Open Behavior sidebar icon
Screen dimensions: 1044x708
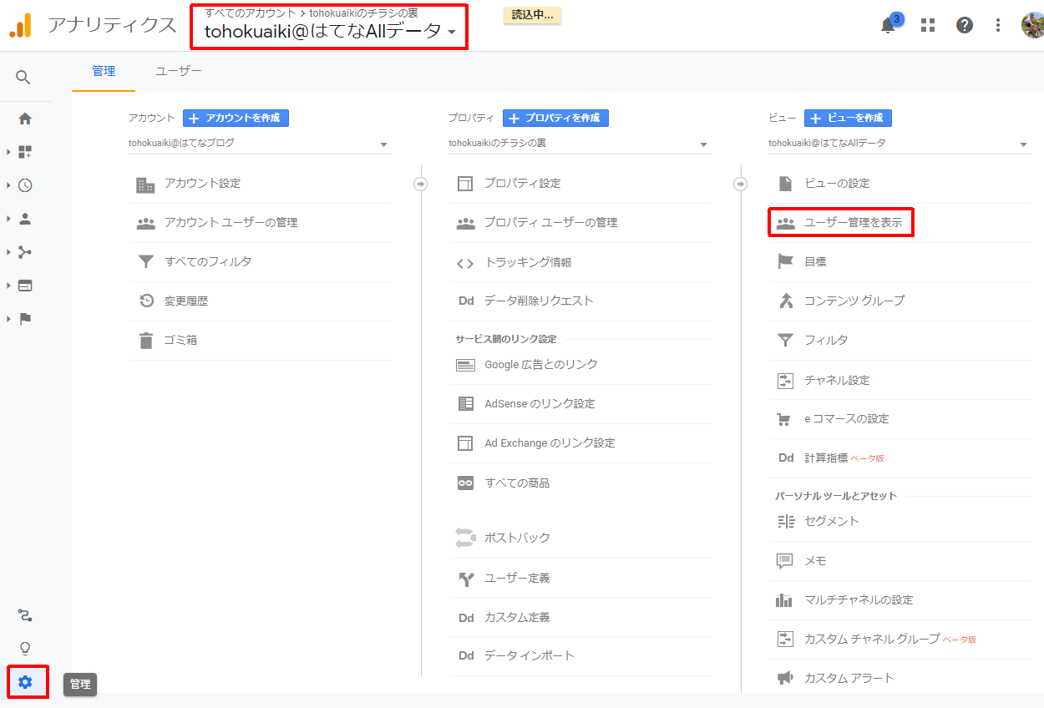[25, 286]
